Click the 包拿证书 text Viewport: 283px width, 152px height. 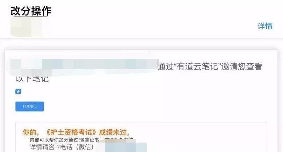pos(89,140)
